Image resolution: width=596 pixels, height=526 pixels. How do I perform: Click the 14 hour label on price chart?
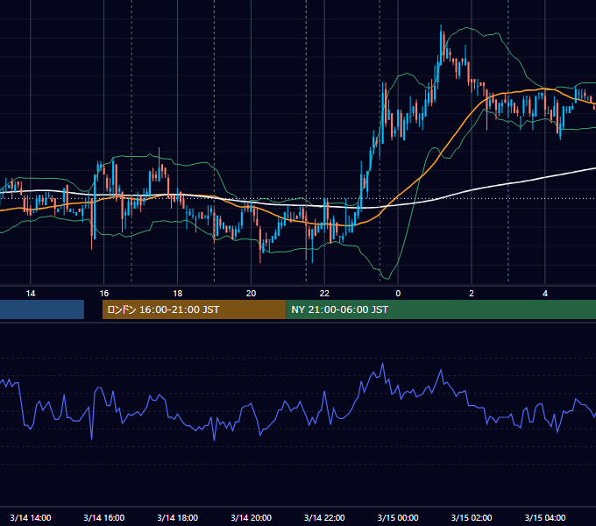click(31, 294)
